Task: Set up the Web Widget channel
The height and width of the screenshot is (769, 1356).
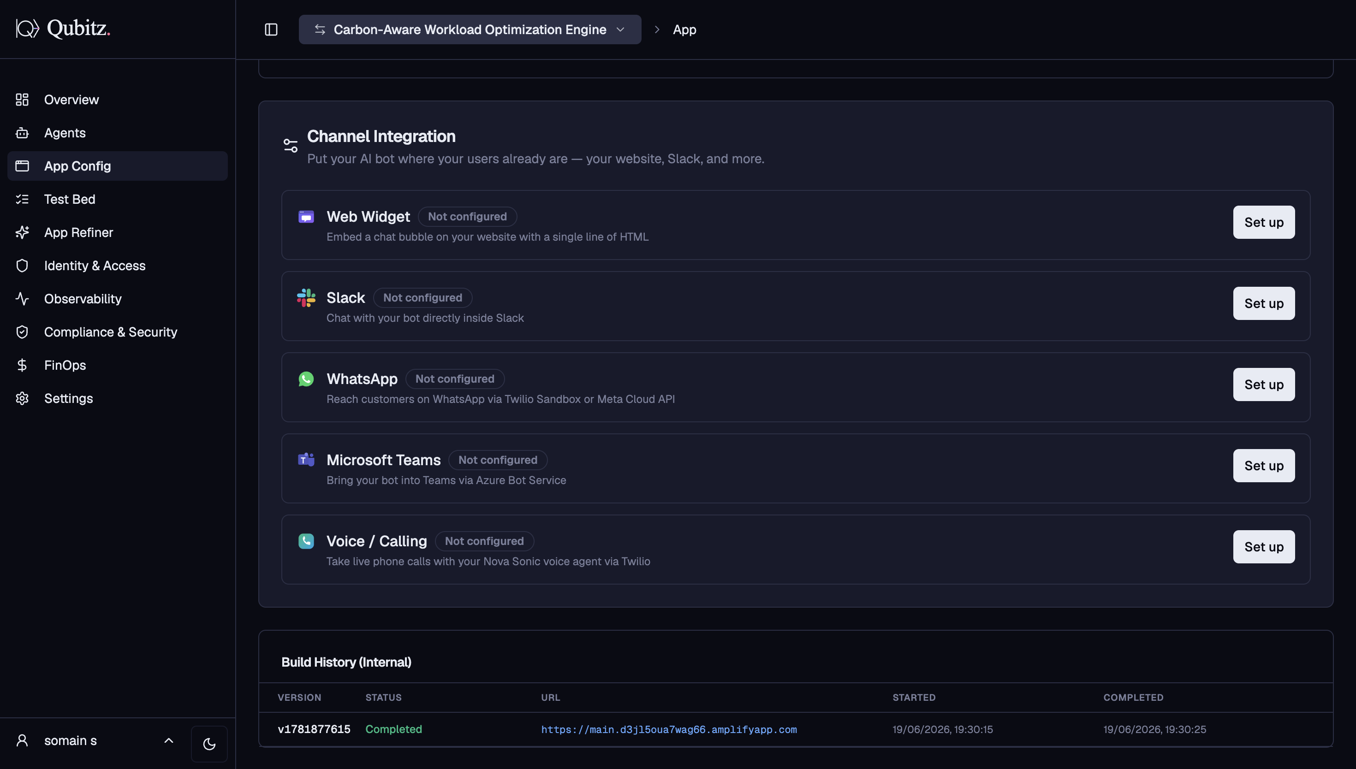Action: 1264,222
